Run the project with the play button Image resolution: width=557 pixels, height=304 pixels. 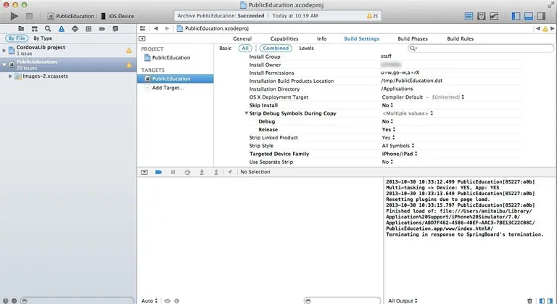(x=15, y=16)
